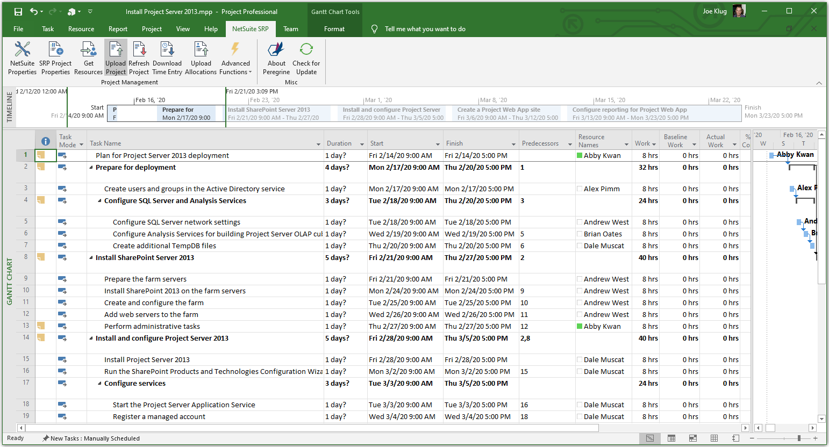The height and width of the screenshot is (447, 829).
Task: Collapse the Install SharePoint Server 2013 group
Action: point(91,258)
